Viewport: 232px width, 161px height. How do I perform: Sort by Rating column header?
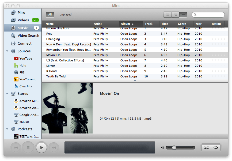pyautogui.click(x=217, y=24)
